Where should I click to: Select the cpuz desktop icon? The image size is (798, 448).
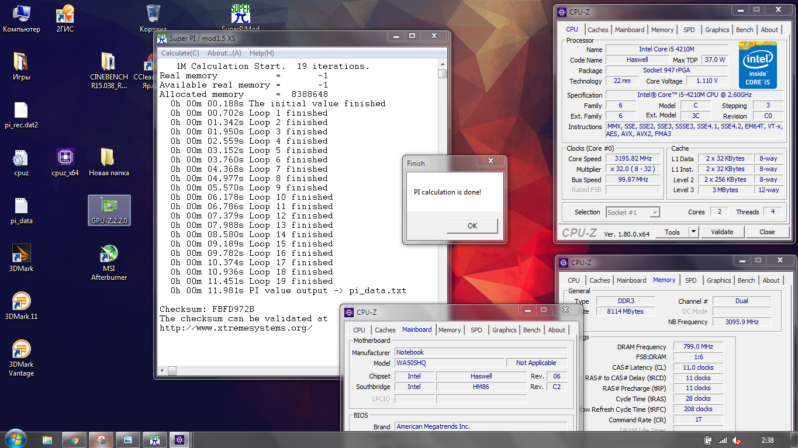(21, 162)
